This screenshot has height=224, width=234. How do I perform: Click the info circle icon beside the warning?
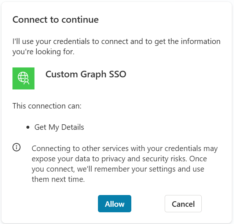coord(17,147)
